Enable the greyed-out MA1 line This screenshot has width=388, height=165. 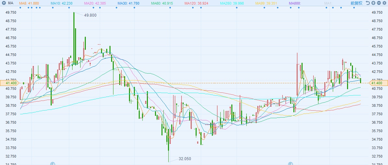pos(328,3)
